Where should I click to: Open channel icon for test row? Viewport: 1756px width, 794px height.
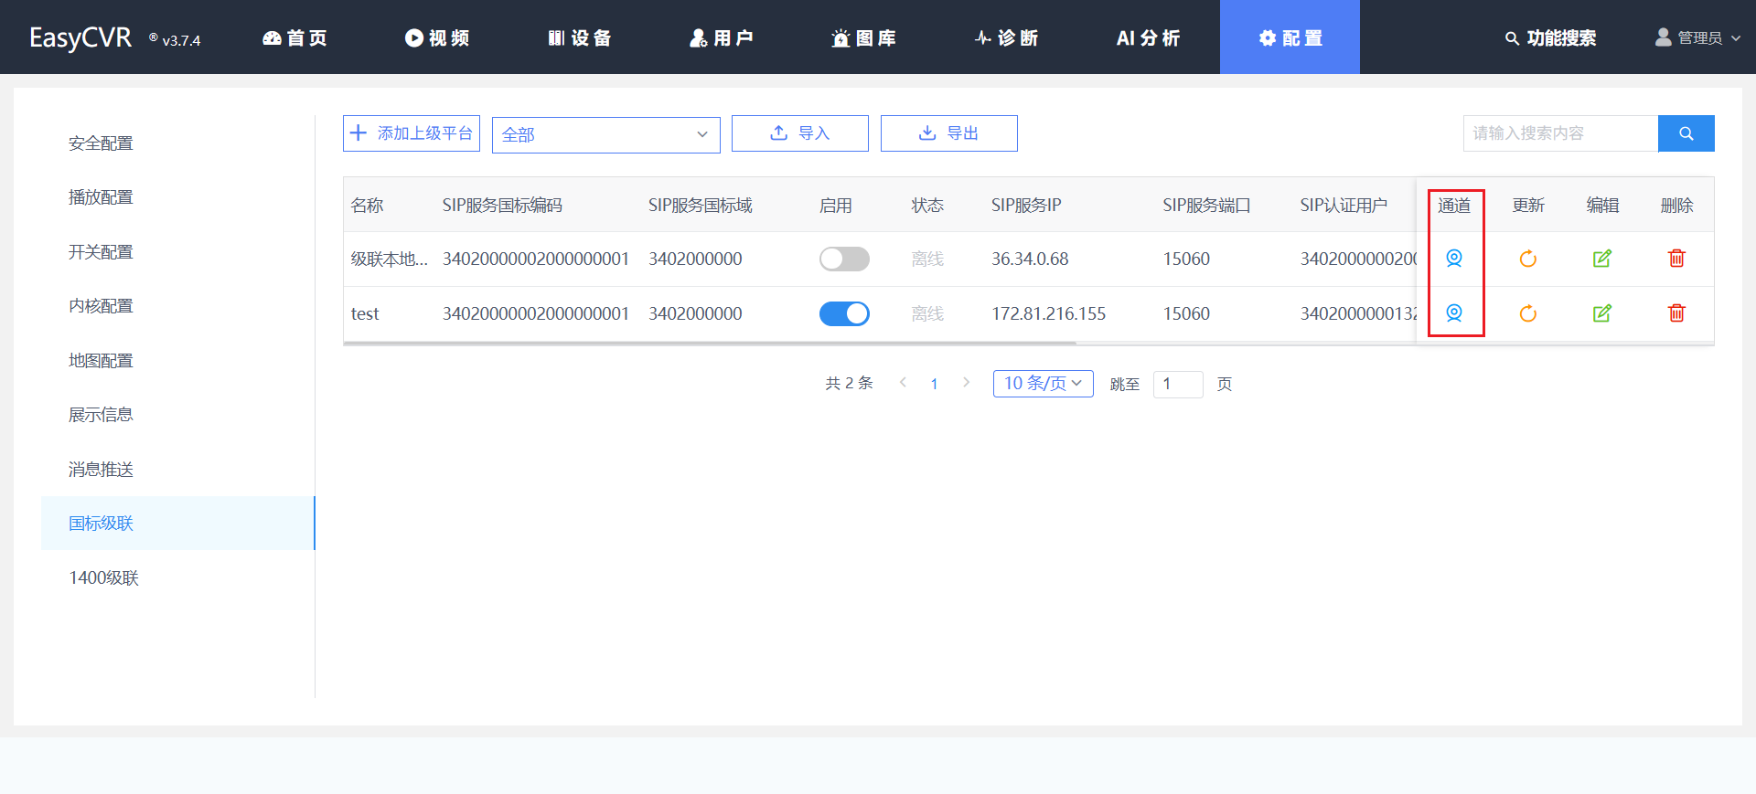[x=1453, y=313]
